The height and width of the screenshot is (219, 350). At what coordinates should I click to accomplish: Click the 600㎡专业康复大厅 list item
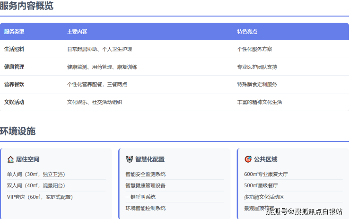266,175
